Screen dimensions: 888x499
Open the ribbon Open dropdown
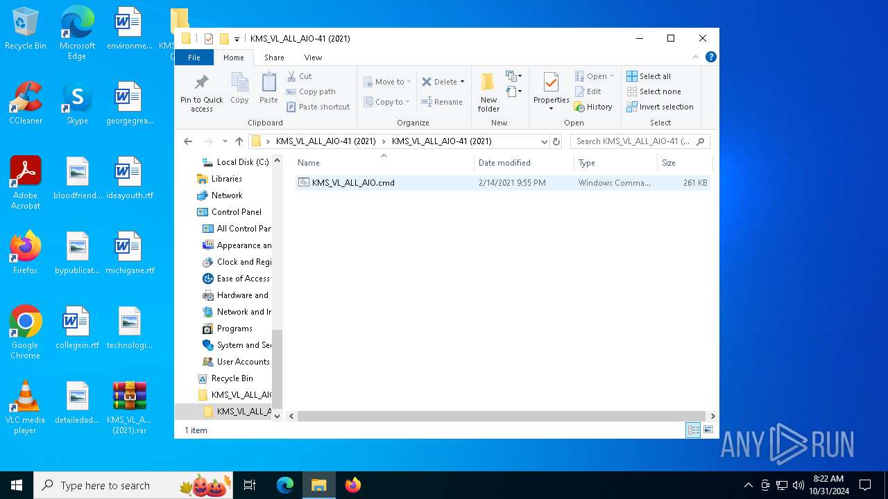click(x=595, y=76)
